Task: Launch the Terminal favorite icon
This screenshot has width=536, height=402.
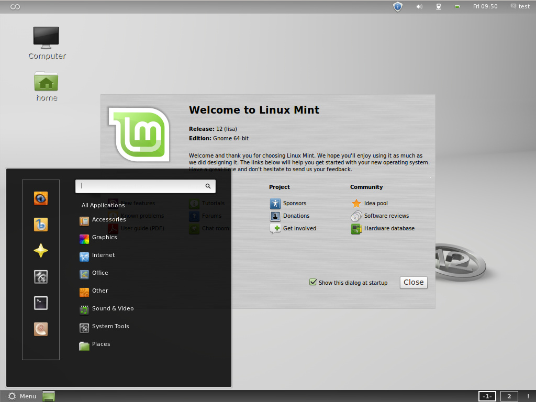Action: click(41, 303)
